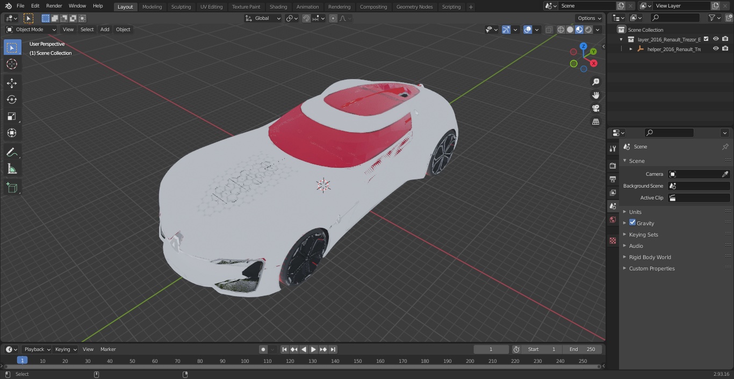The image size is (734, 379).
Task: Open the viewport Add menu
Action: point(105,30)
